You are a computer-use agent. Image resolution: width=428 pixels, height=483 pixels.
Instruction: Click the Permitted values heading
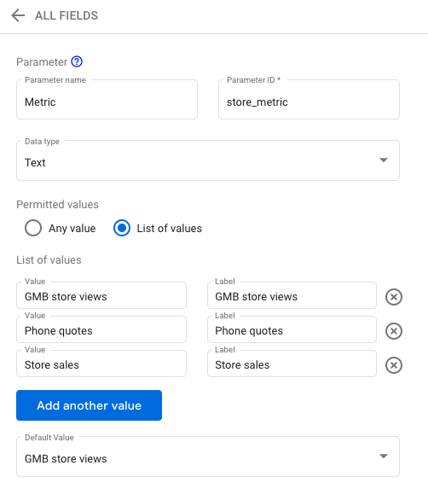click(57, 205)
